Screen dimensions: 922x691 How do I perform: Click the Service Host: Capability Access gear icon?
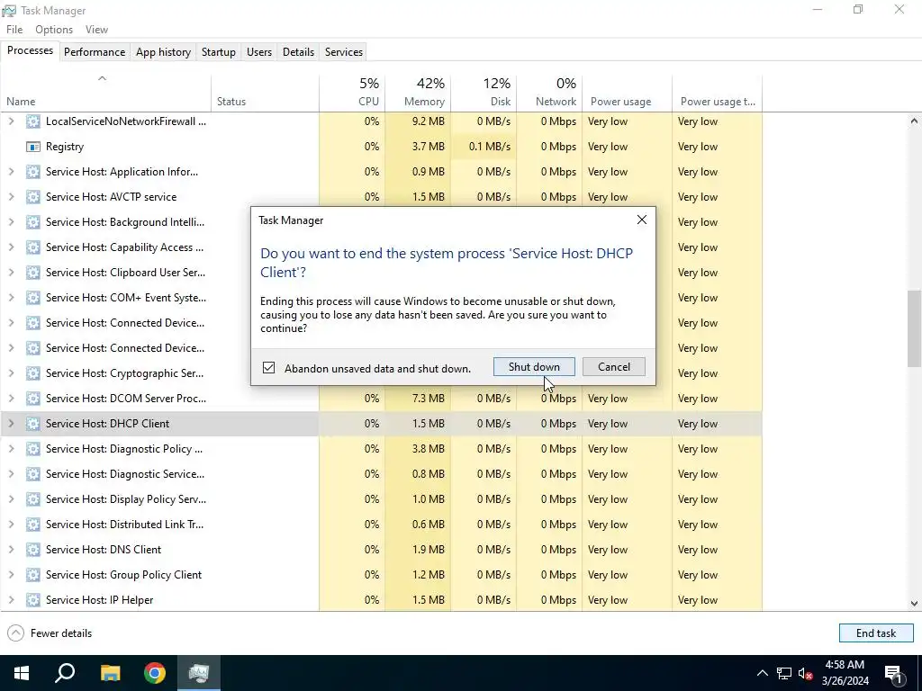(33, 247)
